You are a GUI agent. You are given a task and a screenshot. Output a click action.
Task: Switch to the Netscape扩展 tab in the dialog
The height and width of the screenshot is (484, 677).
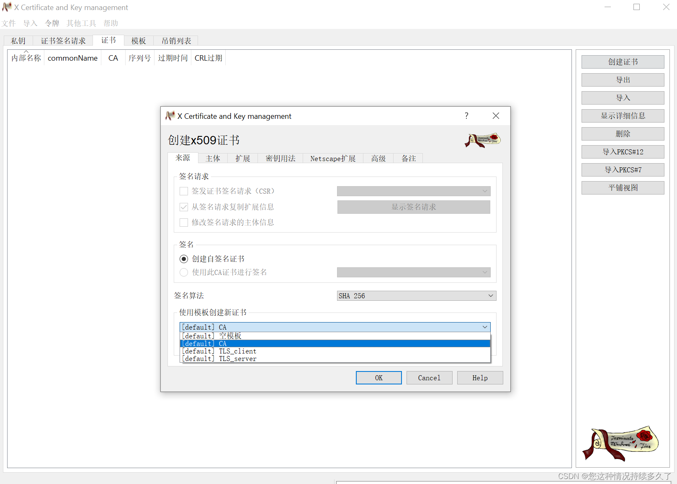pos(332,158)
